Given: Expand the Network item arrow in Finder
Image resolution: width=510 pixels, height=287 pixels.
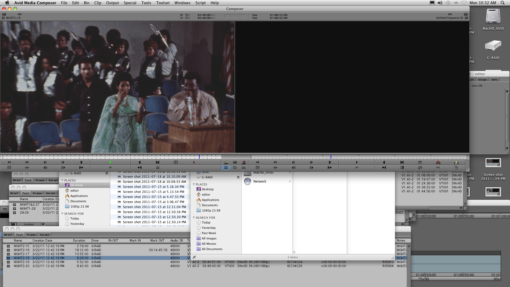Looking at the screenshot, I should (x=290, y=182).
